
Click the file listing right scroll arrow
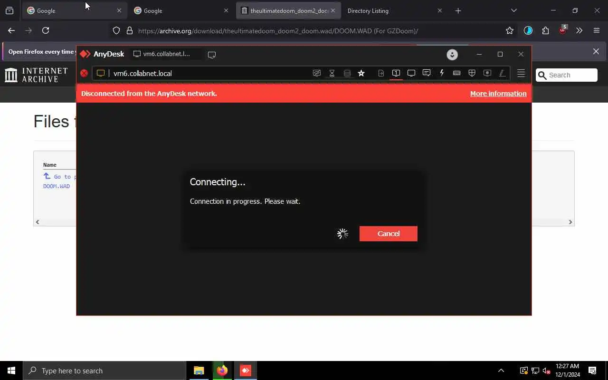coord(570,222)
